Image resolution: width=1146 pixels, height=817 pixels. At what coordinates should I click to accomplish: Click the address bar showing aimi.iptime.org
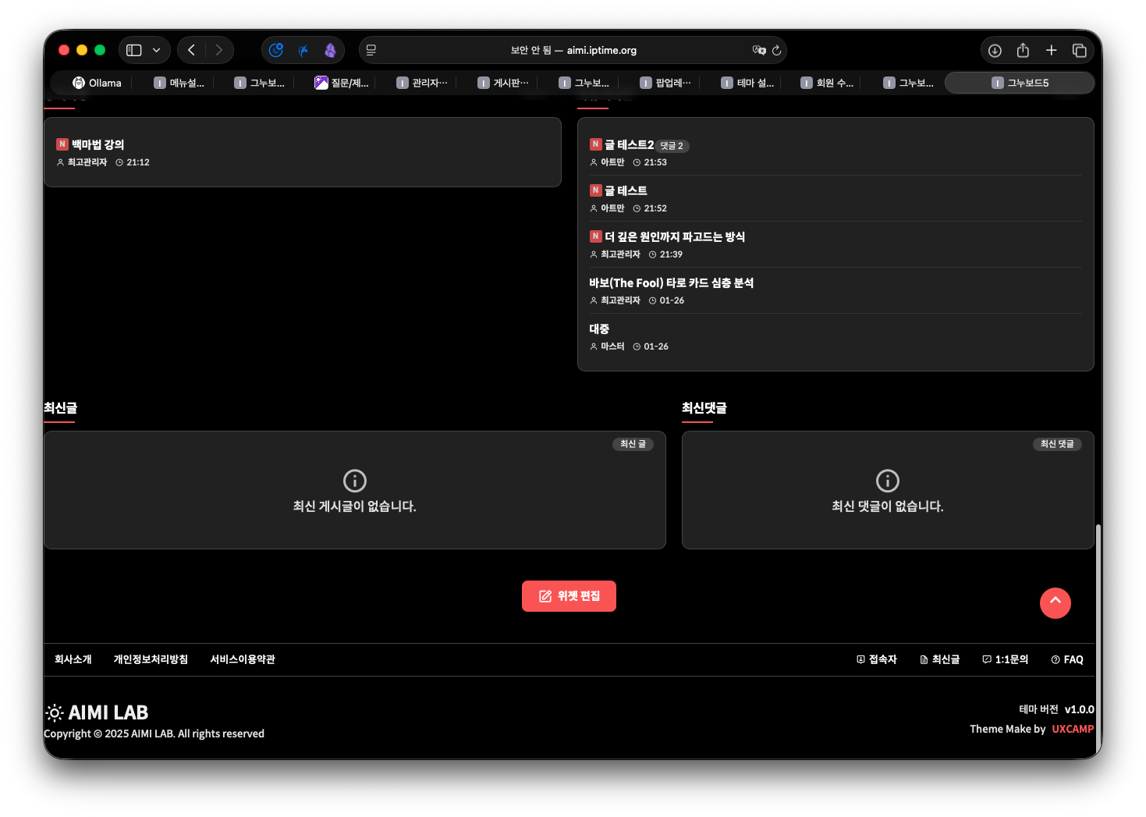tap(573, 50)
